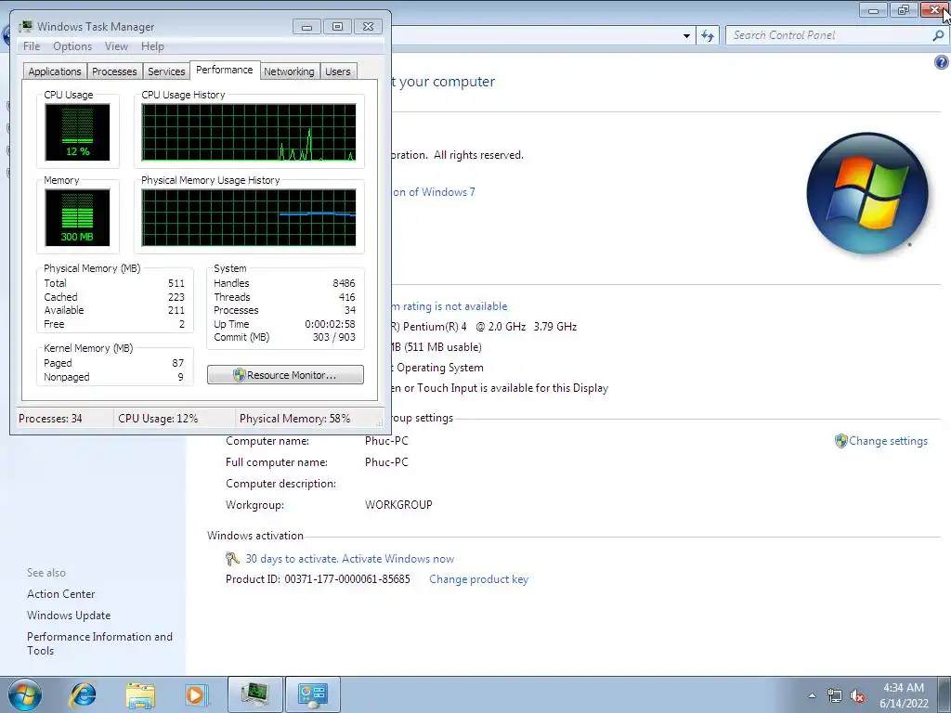Image resolution: width=951 pixels, height=713 pixels.
Task: Click the Task Manager title bar icon
Action: point(25,27)
